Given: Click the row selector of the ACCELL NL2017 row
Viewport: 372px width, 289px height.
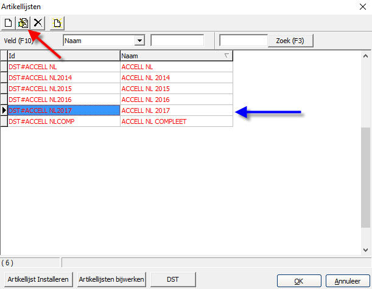Looking at the screenshot, I should point(4,110).
